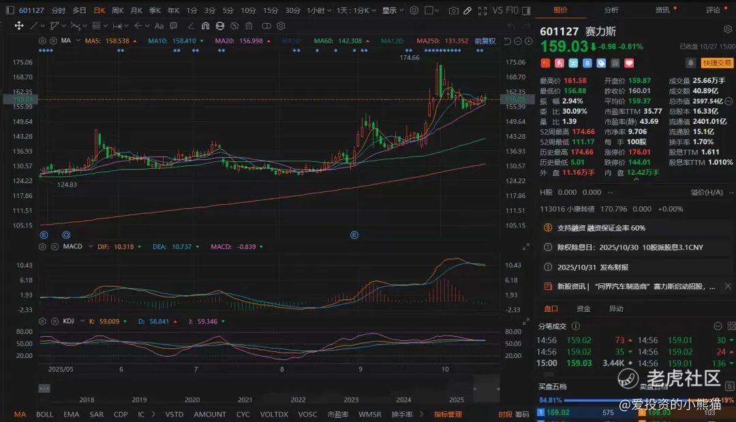This screenshot has height=422, width=736.
Task: Switch to 资金 capital flow tab
Action: (x=583, y=308)
